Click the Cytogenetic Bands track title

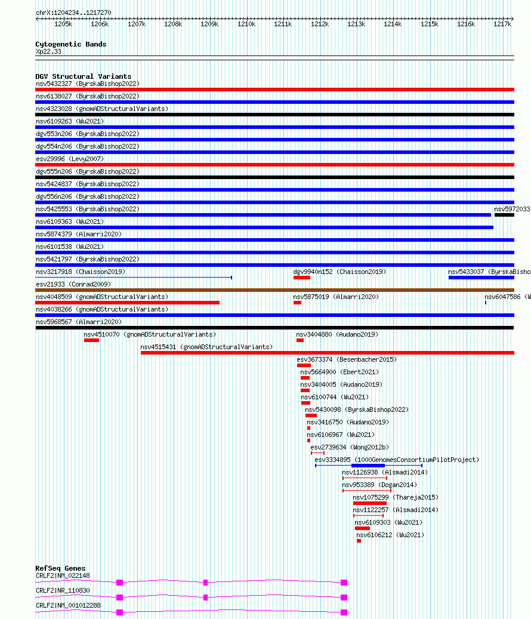[71, 44]
